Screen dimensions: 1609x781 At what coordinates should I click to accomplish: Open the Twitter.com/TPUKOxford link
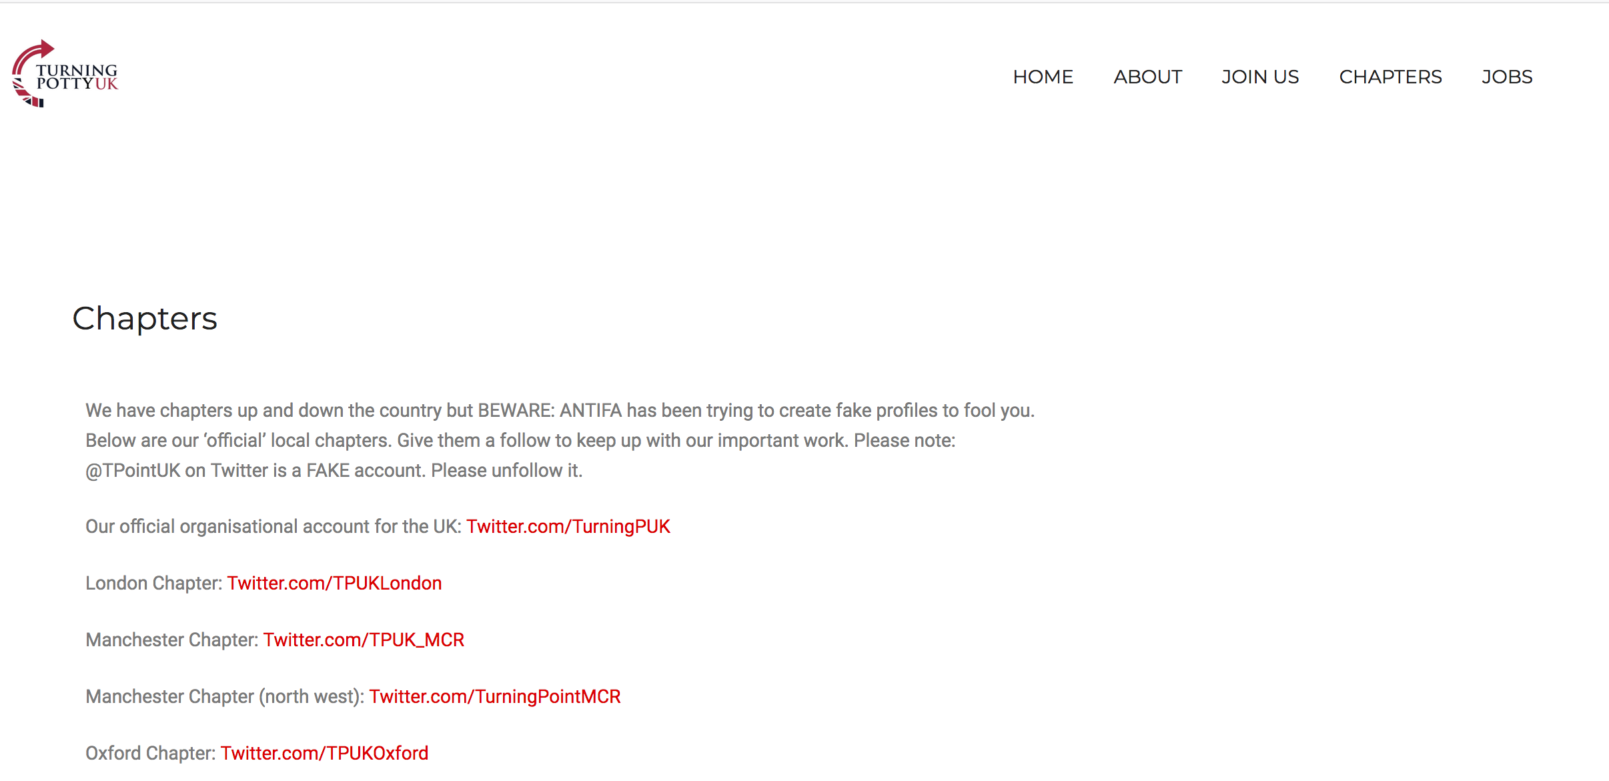324,754
